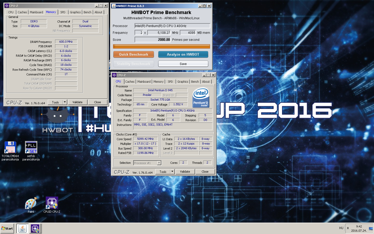Click memory Type value DDR3
Screen dimensions: 374x234
(34, 21)
